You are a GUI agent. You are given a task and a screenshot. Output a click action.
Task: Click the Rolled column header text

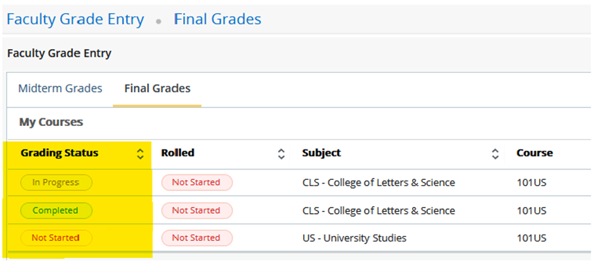[x=178, y=153]
